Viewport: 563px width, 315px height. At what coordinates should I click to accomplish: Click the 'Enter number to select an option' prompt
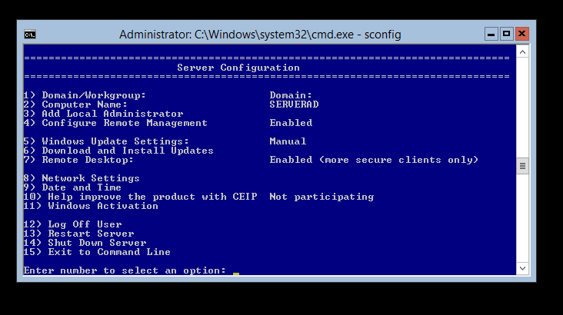[125, 270]
